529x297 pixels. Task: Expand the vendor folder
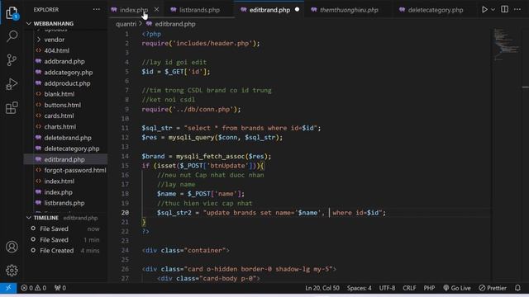54,40
